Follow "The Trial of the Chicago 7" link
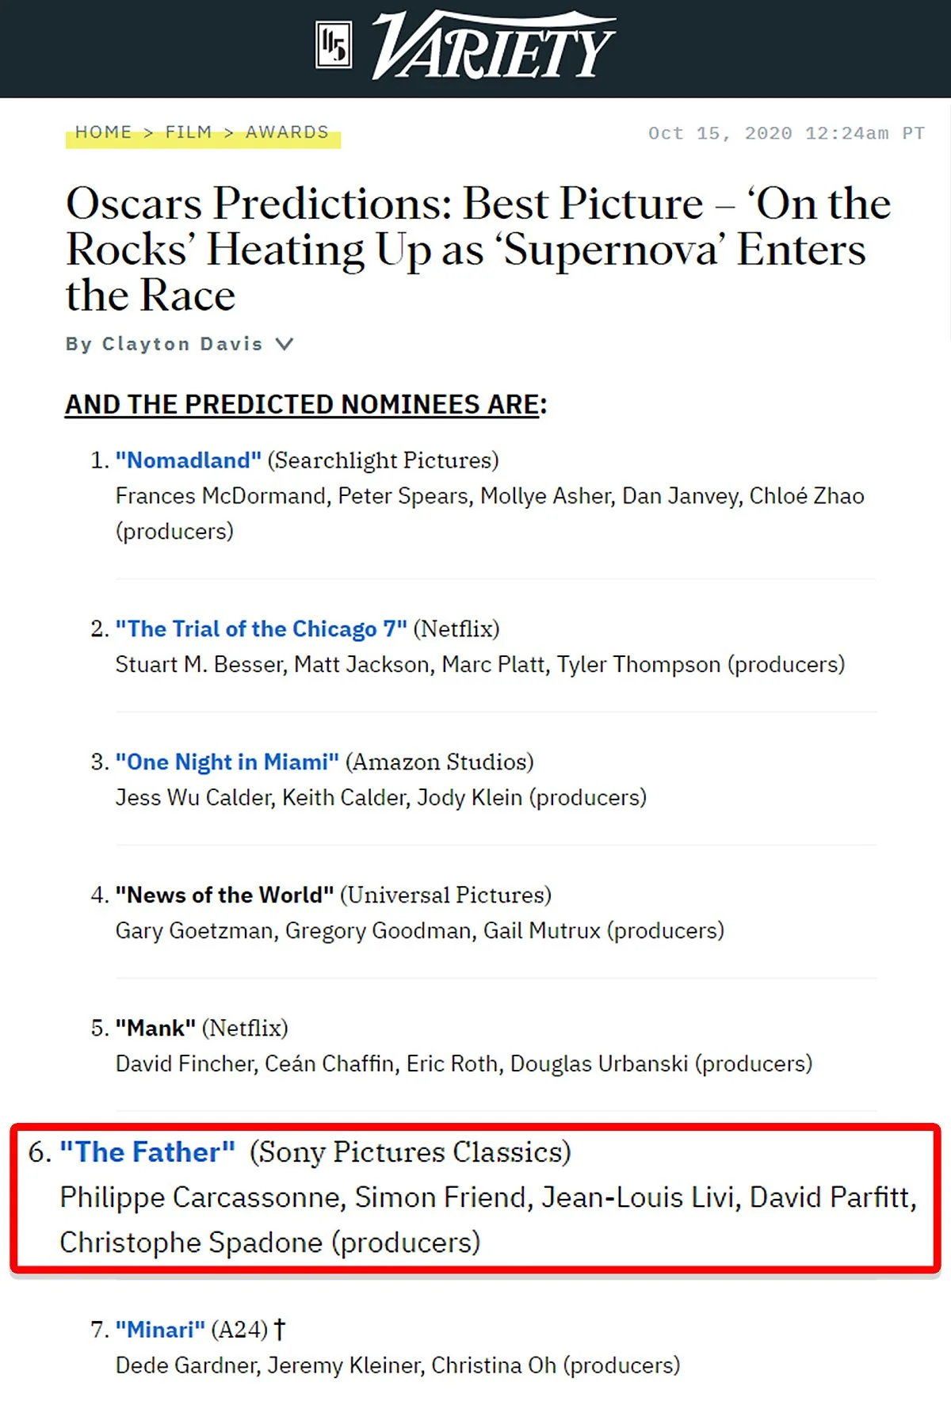The height and width of the screenshot is (1409, 951). click(x=262, y=629)
